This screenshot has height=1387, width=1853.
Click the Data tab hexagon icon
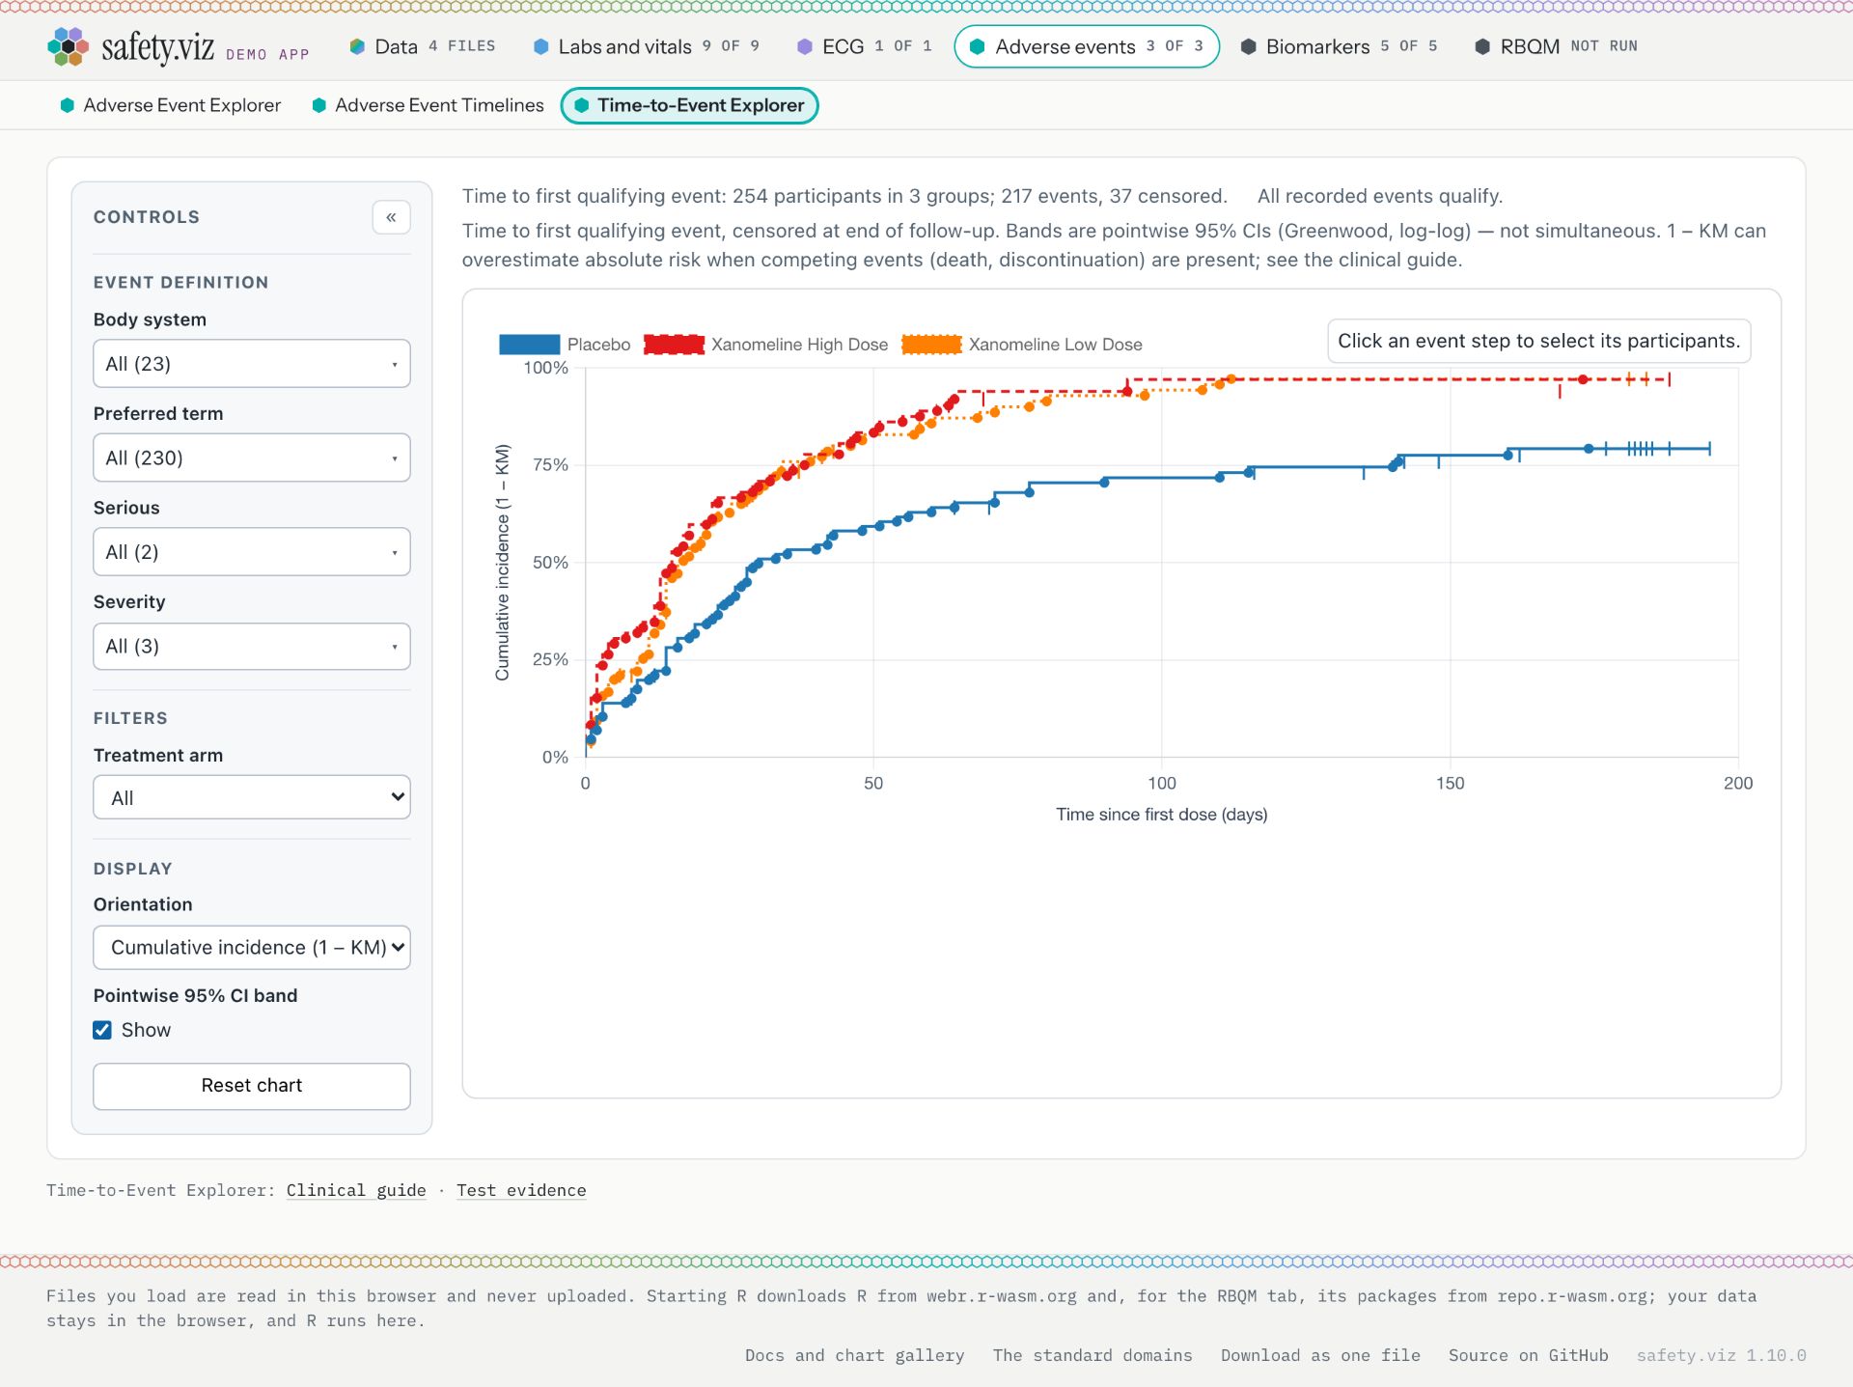pos(357,46)
